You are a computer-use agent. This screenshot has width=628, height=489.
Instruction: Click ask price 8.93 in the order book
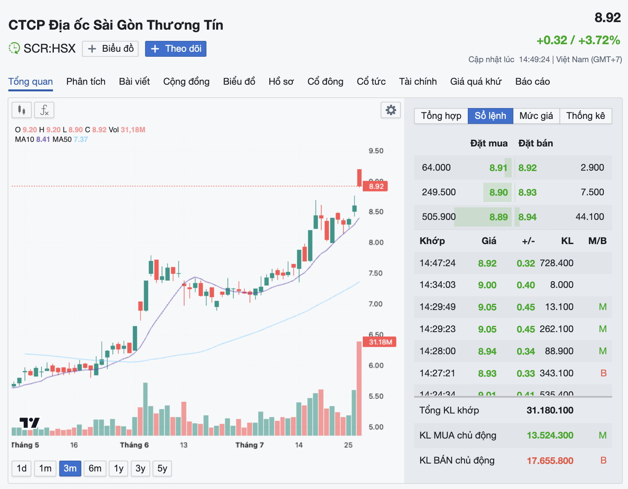[528, 192]
